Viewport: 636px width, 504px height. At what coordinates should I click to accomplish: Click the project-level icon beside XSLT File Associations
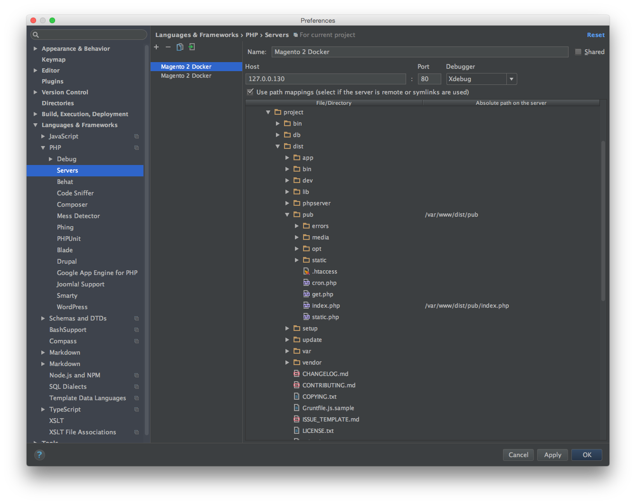[x=136, y=432]
